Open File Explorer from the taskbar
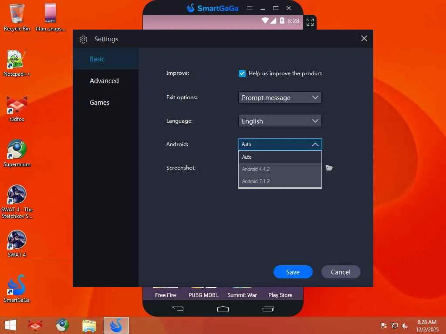The width and height of the screenshot is (446, 334). [89, 325]
